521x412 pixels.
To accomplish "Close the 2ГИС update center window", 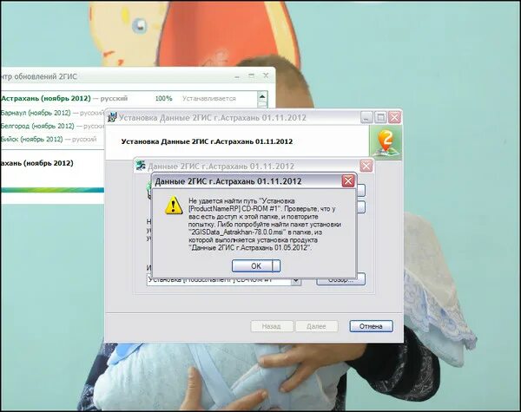I will point(266,75).
